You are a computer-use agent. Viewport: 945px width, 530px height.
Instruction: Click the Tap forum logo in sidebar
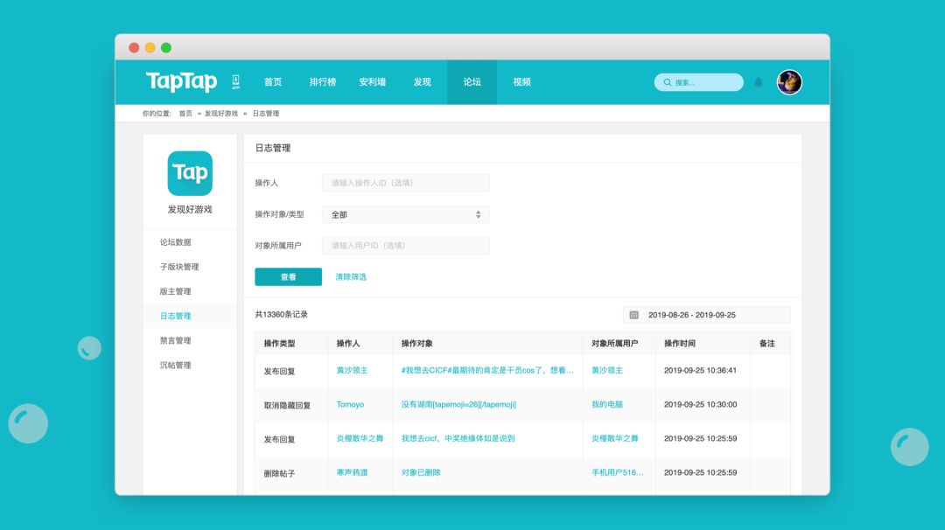[190, 173]
